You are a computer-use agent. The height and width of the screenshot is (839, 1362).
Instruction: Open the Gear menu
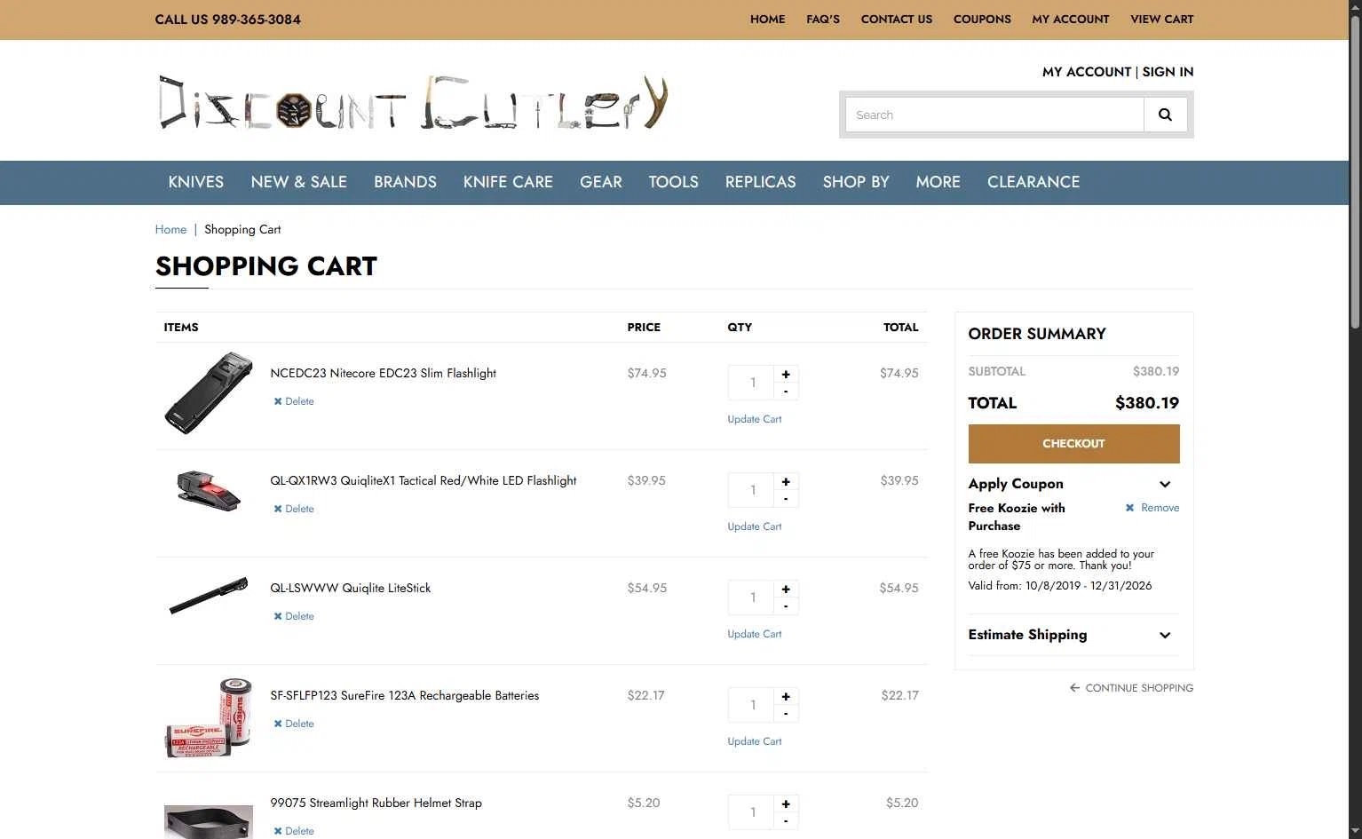[x=601, y=182]
